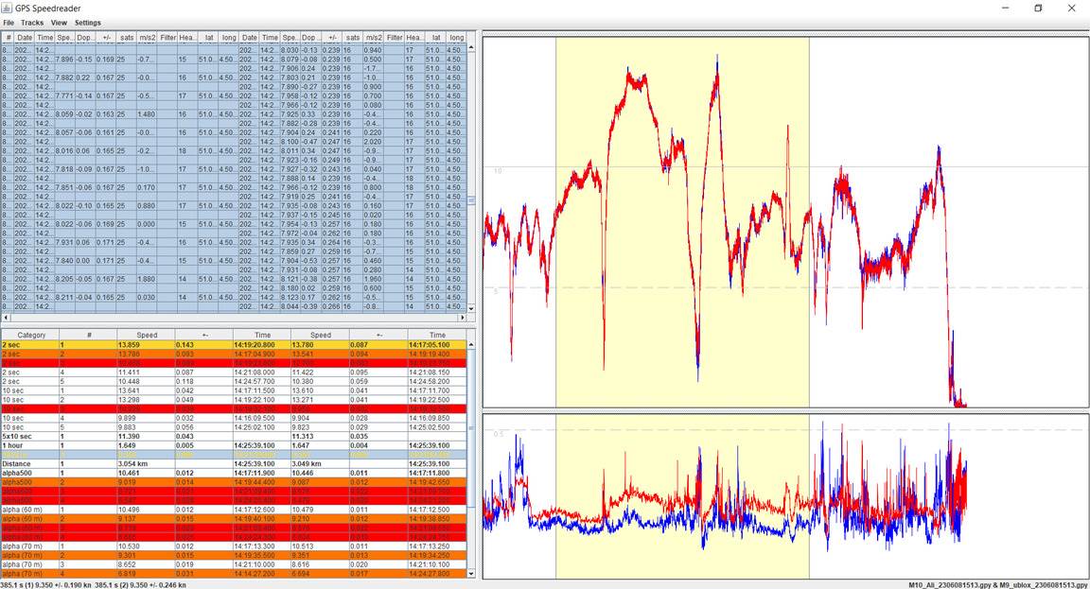Click the results table's scroll-down arrow

[472, 574]
